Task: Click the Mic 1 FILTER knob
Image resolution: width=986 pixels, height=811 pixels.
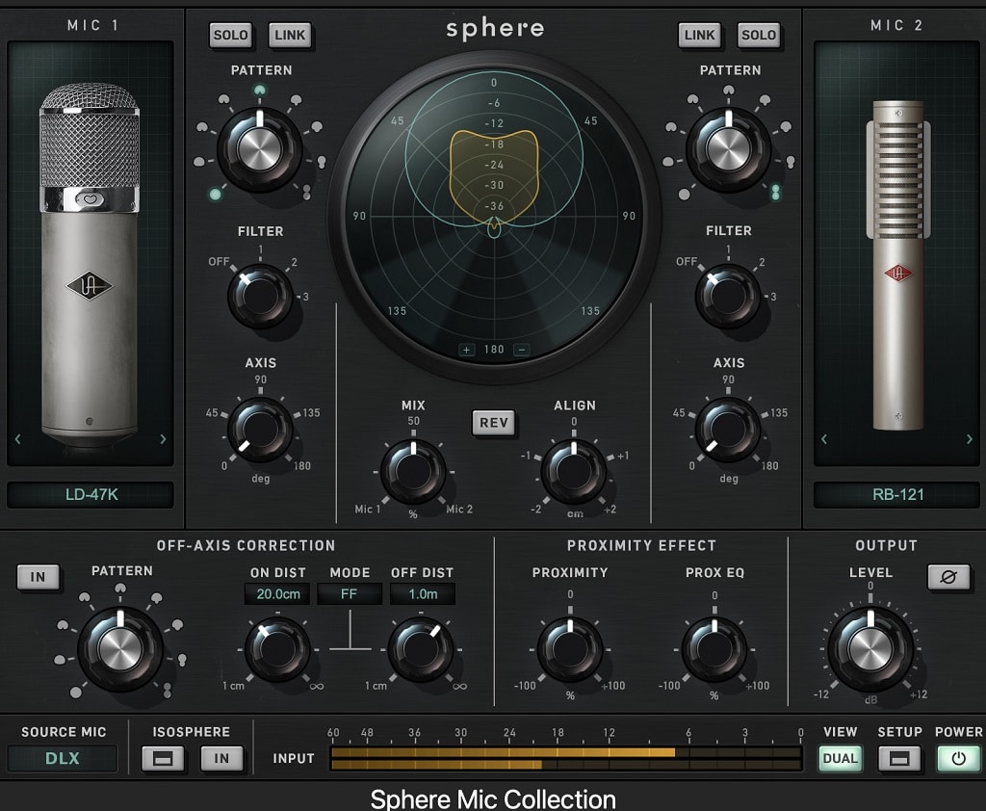Action: (260, 297)
